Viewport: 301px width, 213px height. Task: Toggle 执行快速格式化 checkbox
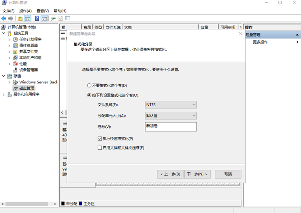(x=100, y=138)
